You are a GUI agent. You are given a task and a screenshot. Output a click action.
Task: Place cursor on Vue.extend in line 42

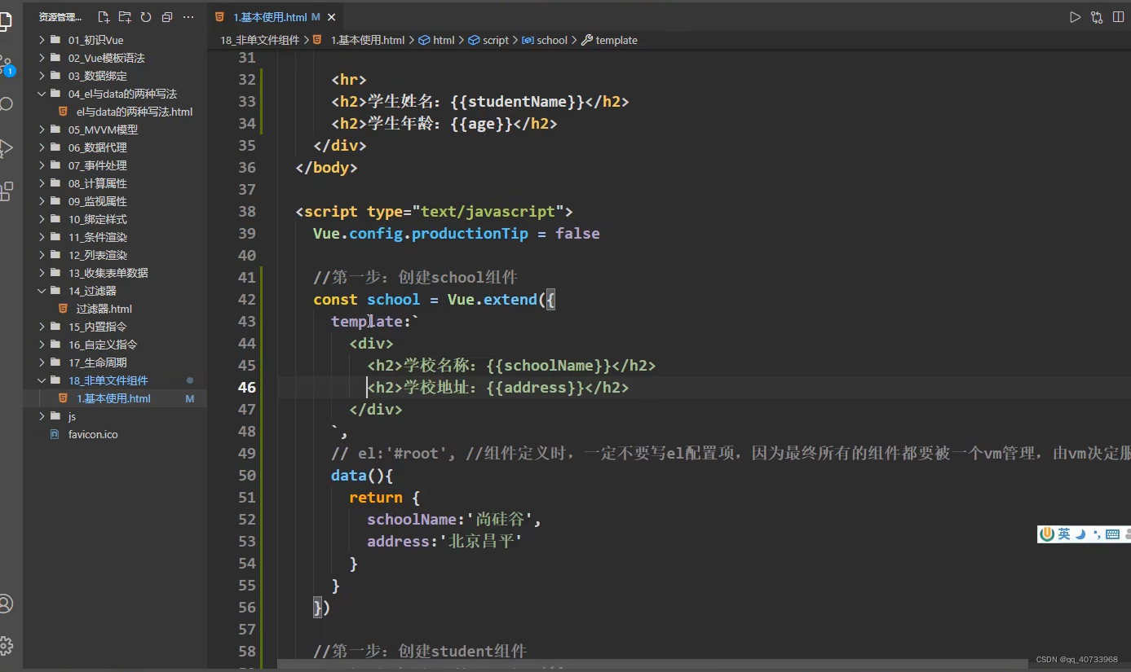coord(492,299)
